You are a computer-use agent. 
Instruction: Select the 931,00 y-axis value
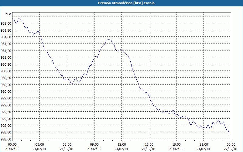pos(6,57)
